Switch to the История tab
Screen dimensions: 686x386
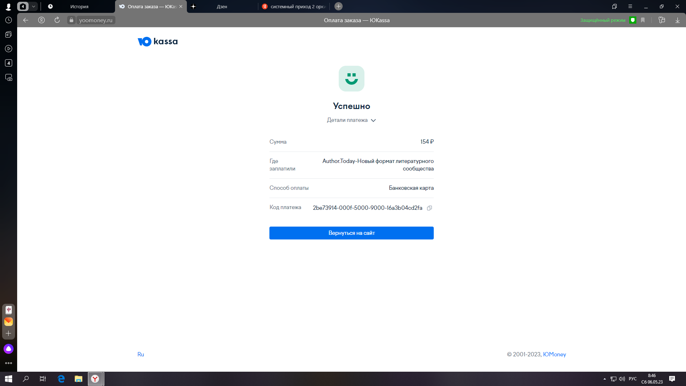point(79,6)
